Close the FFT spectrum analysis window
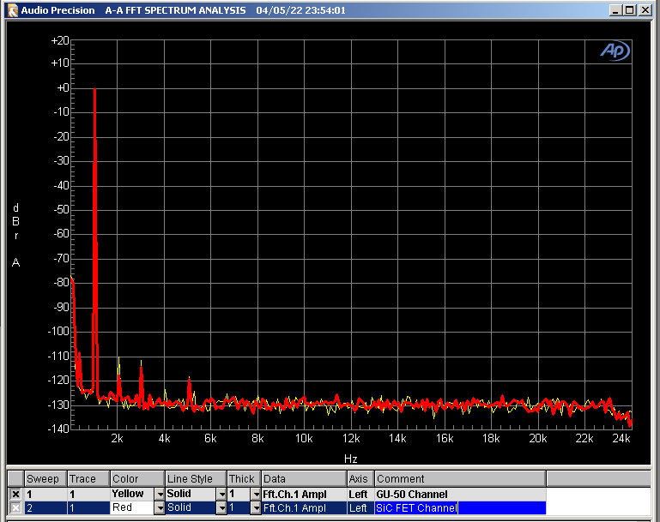The height and width of the screenshot is (522, 660). [x=645, y=10]
